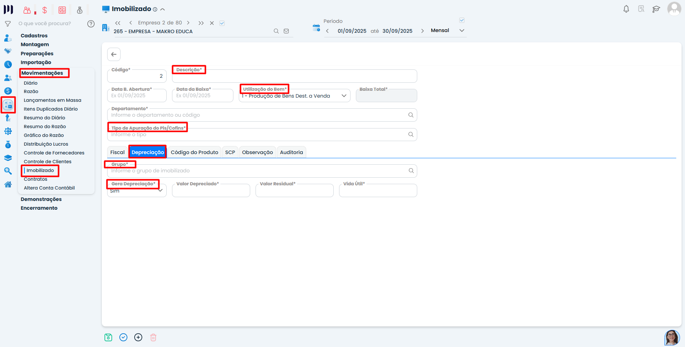Click the red trash delete icon
The height and width of the screenshot is (347, 685).
[x=153, y=337]
